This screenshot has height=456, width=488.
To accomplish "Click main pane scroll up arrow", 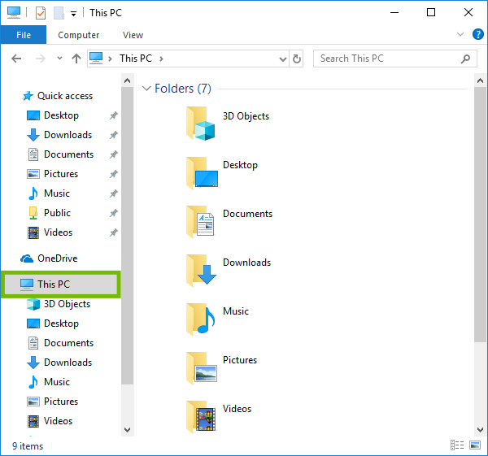I will (480, 80).
